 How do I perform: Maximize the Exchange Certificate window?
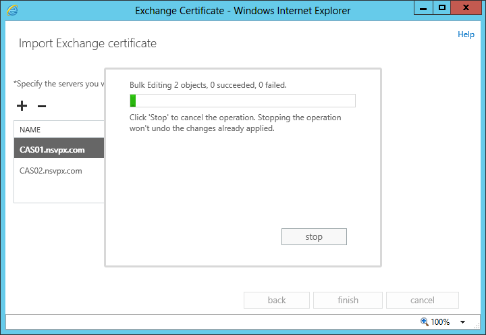[442, 8]
